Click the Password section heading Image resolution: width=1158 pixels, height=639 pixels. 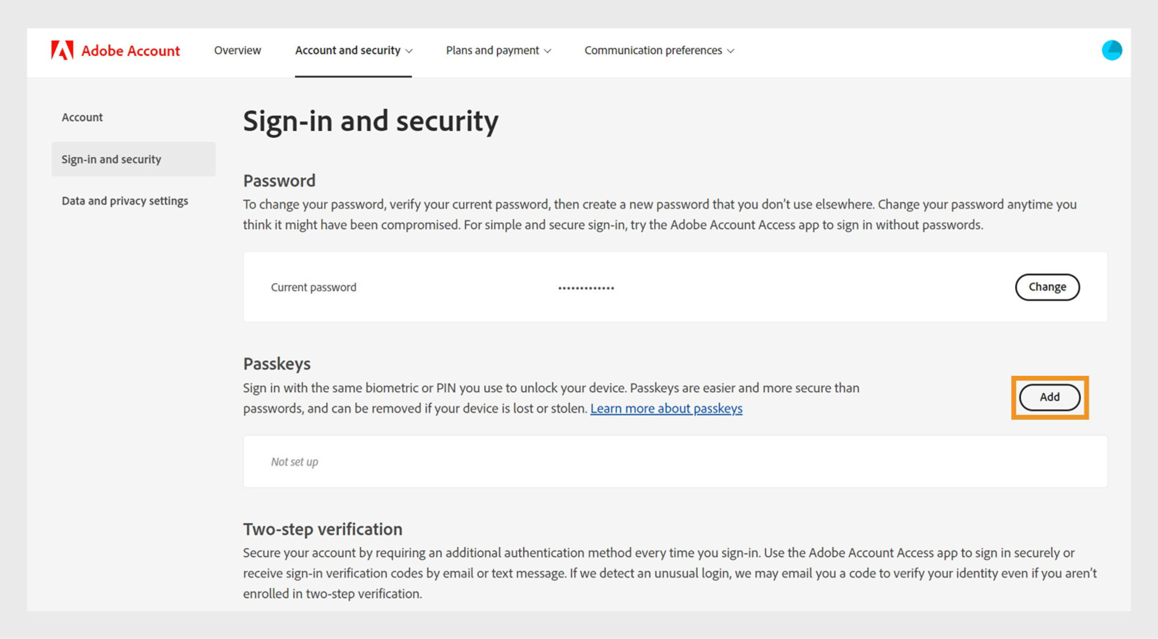[x=279, y=181]
